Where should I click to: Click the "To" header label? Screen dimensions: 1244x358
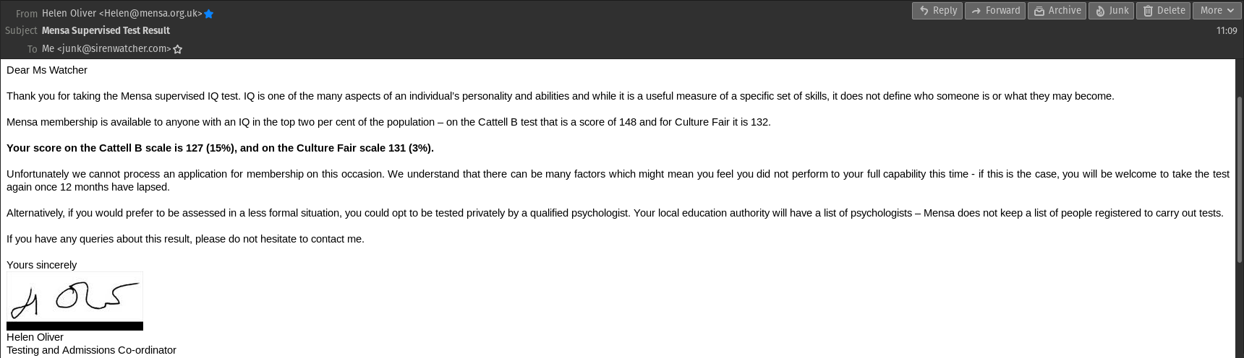coord(32,49)
